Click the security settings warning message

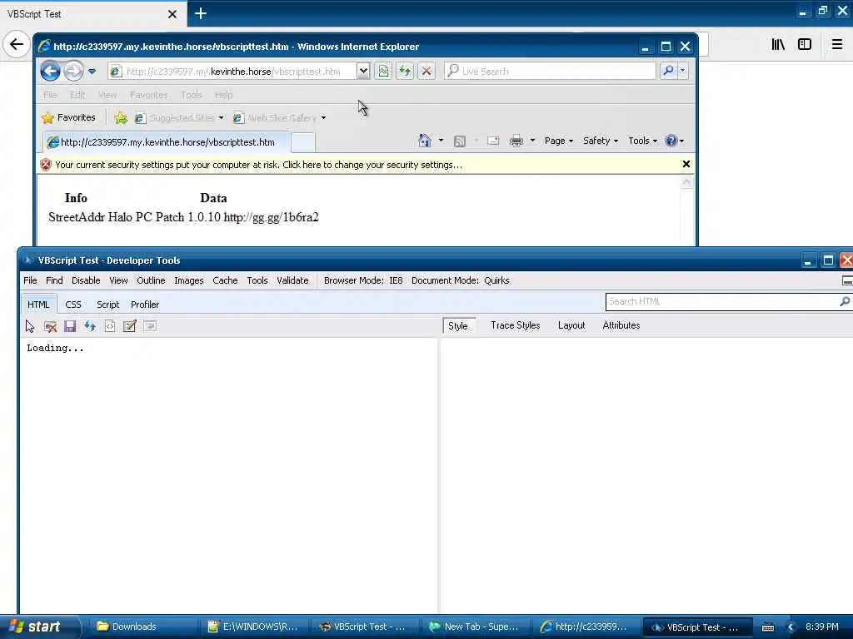click(x=258, y=165)
